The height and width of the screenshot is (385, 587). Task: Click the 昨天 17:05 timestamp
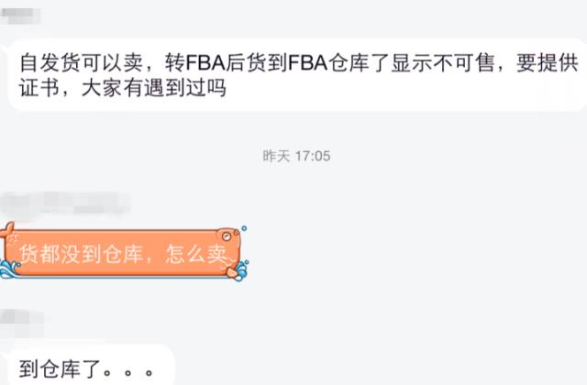296,156
